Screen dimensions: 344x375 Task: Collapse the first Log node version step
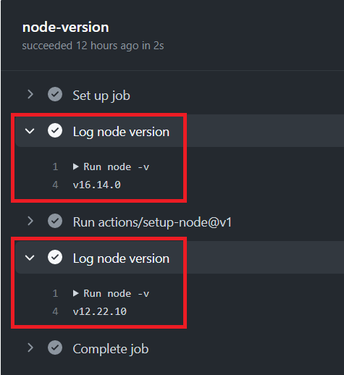click(x=30, y=131)
